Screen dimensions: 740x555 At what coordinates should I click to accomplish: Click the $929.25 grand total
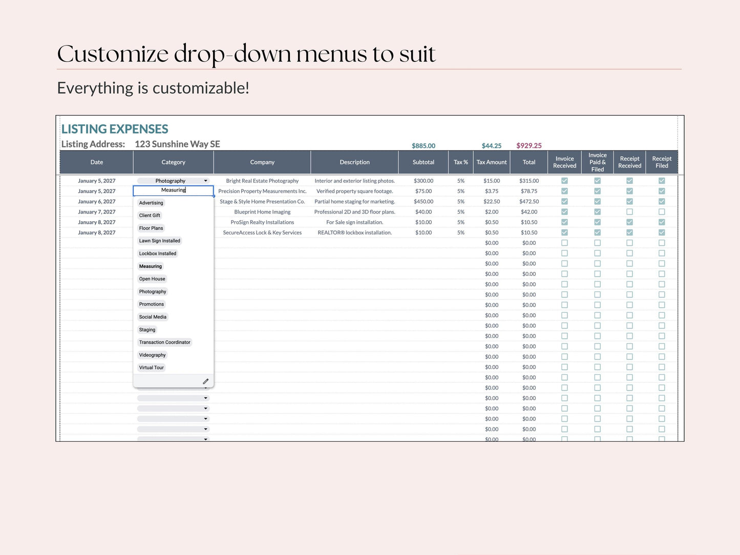point(529,146)
